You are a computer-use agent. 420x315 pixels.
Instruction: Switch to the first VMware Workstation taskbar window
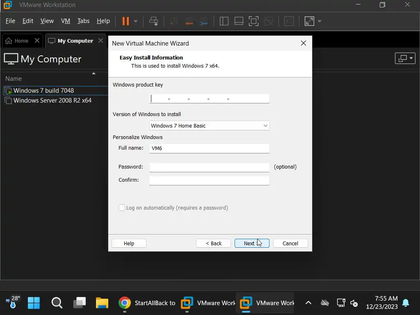click(x=208, y=303)
